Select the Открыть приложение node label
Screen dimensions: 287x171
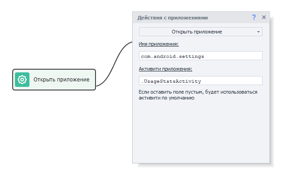(x=62, y=80)
